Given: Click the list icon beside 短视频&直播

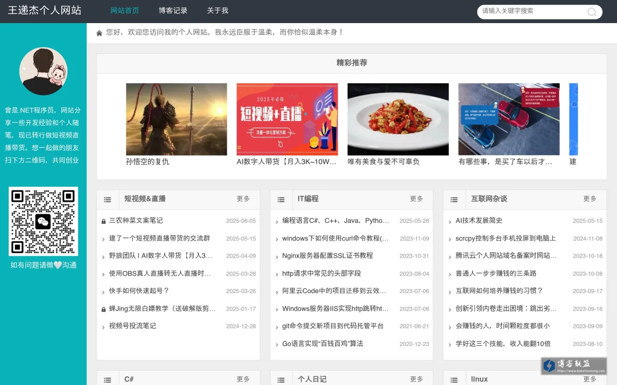Looking at the screenshot, I should click(107, 200).
